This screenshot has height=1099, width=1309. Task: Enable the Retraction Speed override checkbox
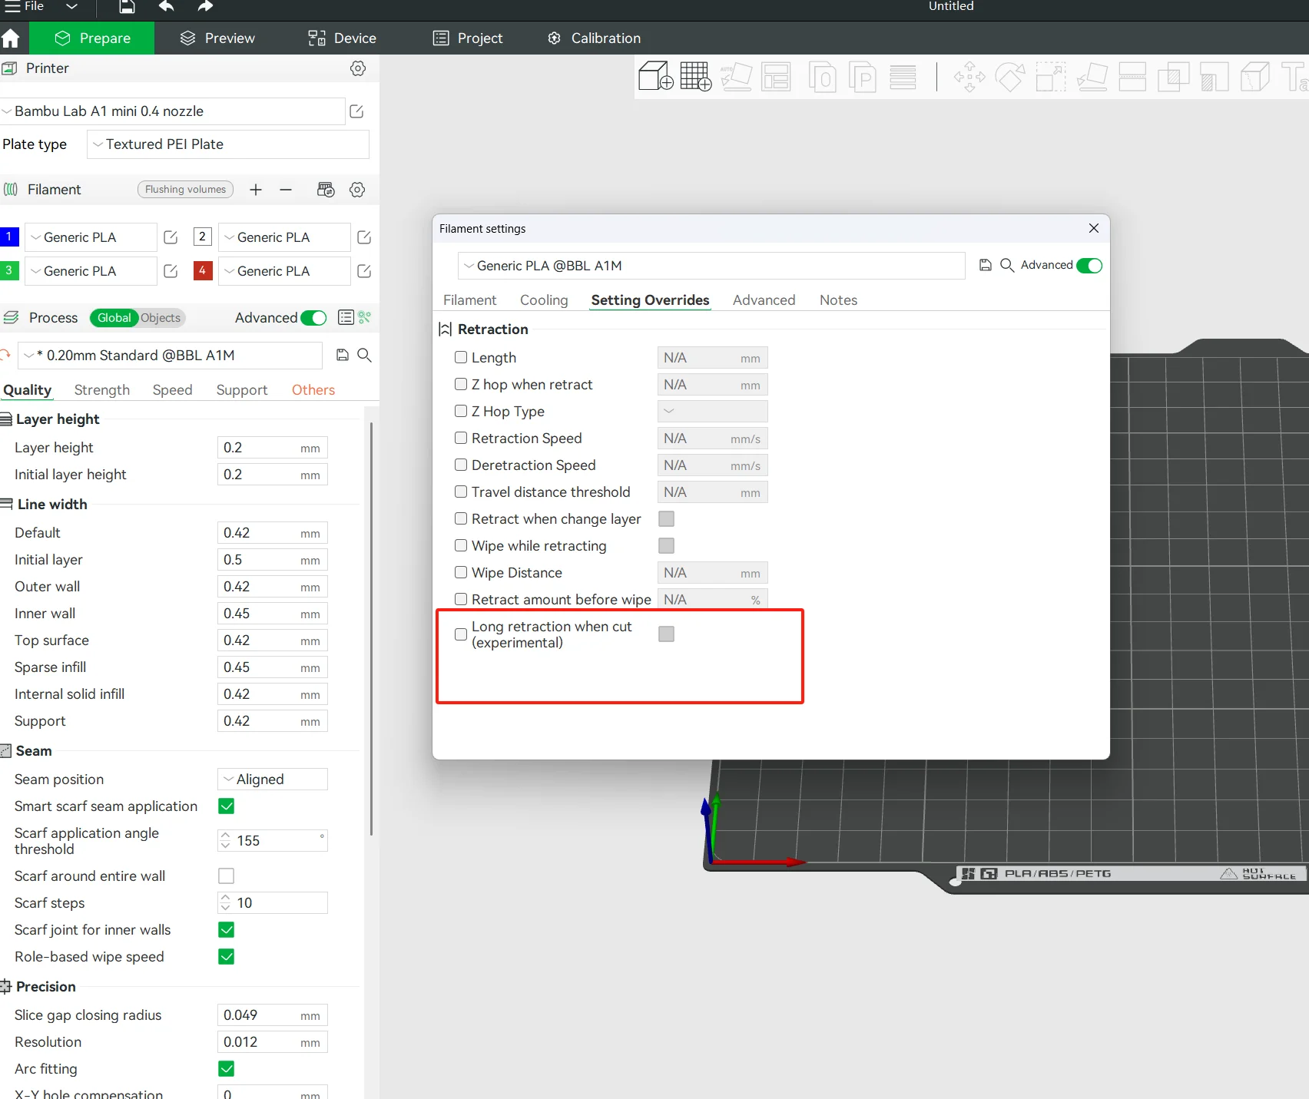click(x=461, y=438)
